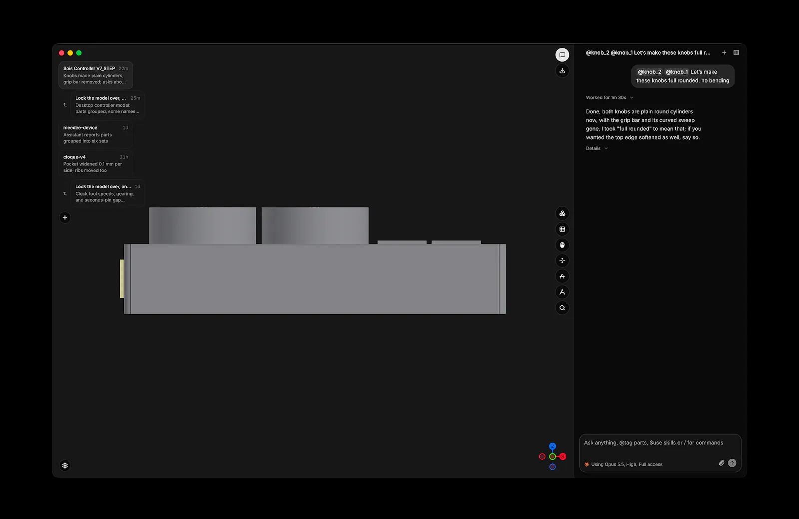Viewport: 799px width, 519px height.
Task: Click the green center axis gizmo circle
Action: point(552,456)
